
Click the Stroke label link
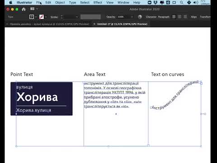[54, 17]
